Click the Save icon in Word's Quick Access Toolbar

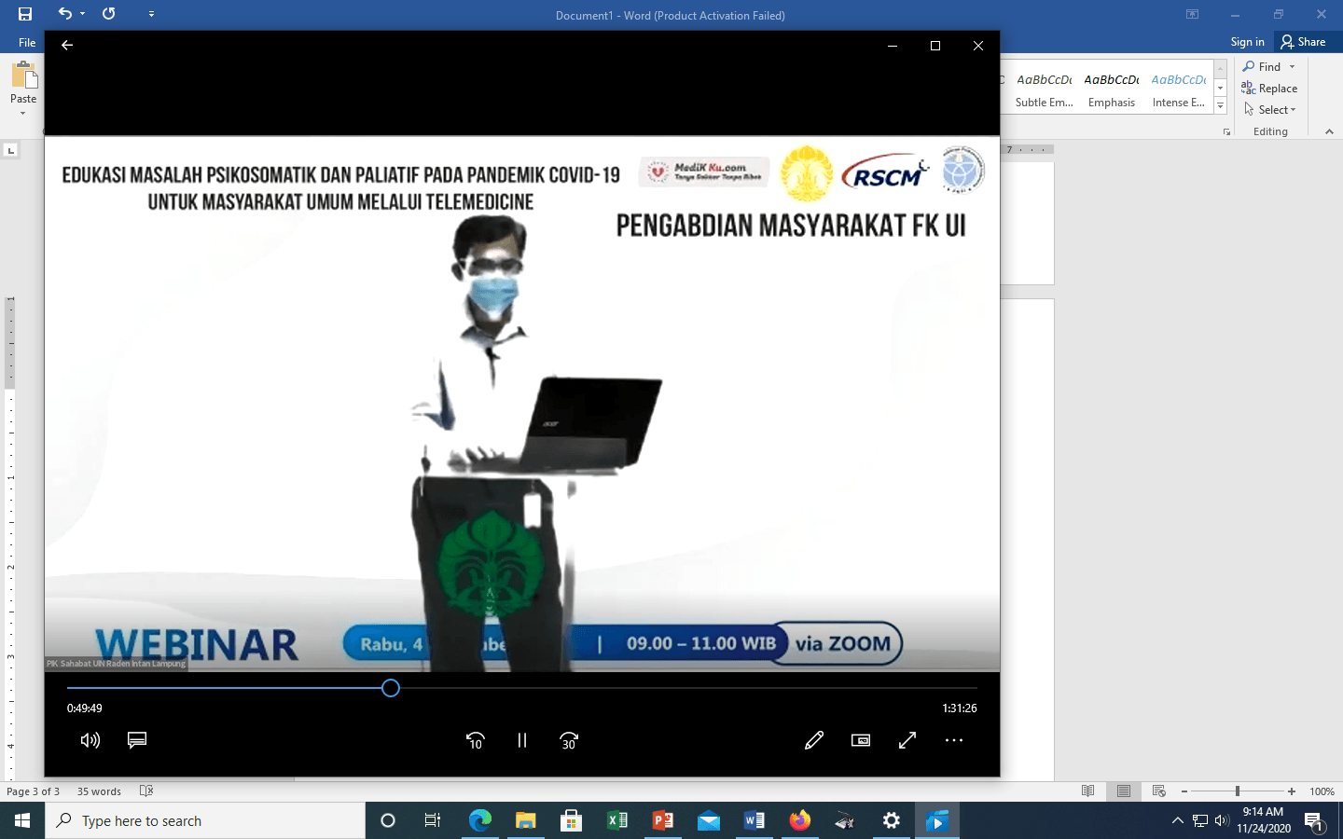point(24,14)
